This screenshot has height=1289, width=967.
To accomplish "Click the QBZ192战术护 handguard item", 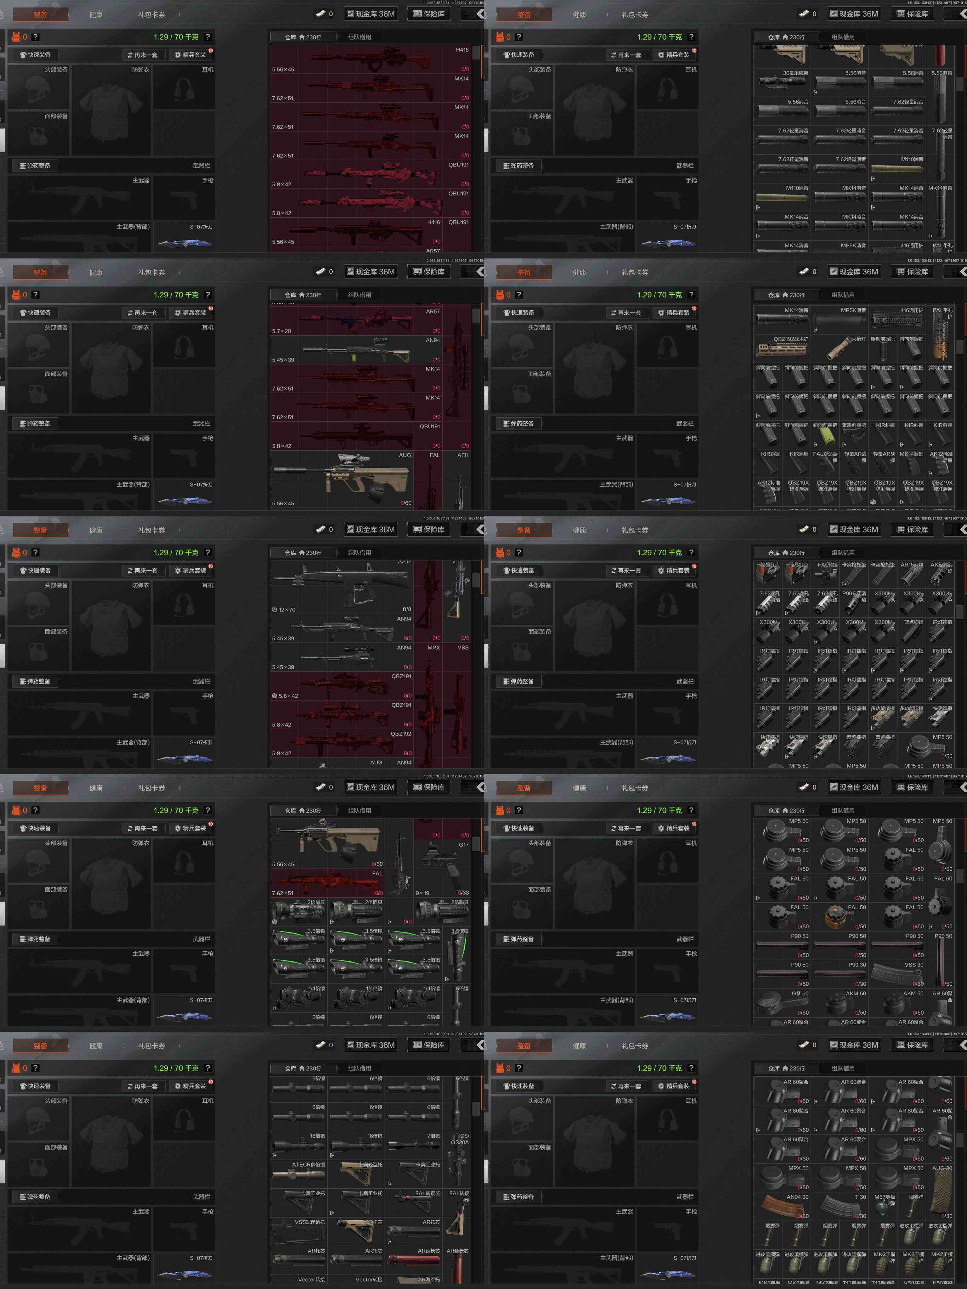I will coord(782,348).
